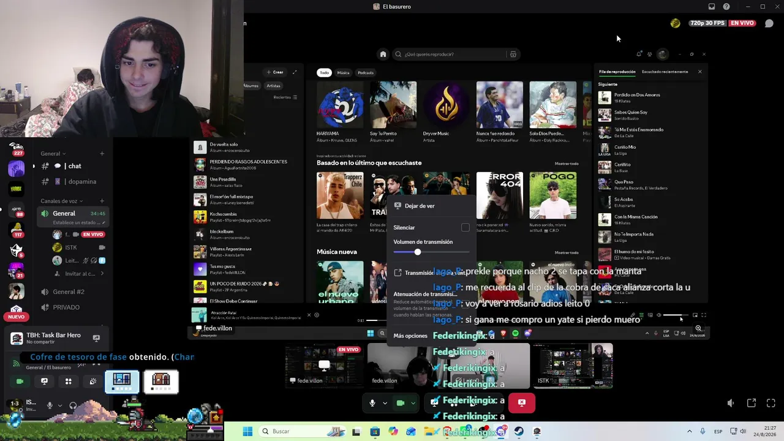Open the Discord server with 227 badge
Screen dimensions: 784x441
(16, 149)
